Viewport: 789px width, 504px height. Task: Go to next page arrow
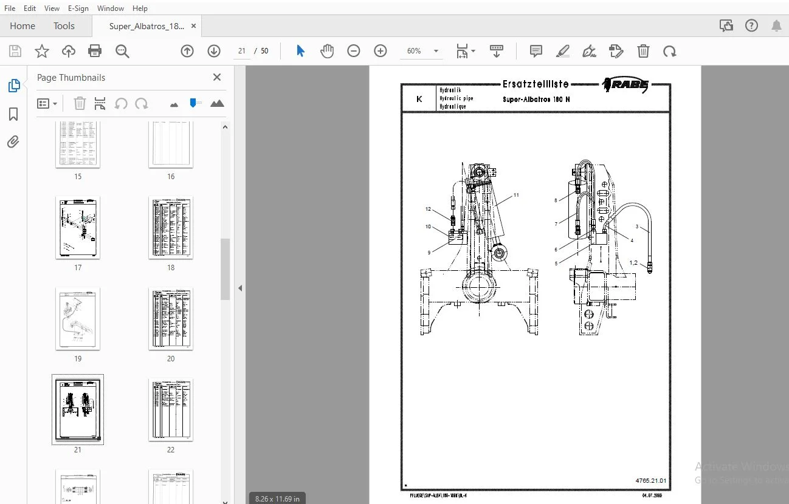tap(214, 52)
